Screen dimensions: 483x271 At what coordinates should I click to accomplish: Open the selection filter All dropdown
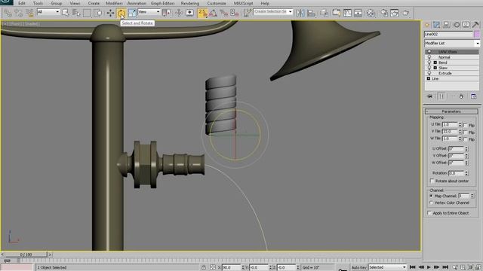48,12
